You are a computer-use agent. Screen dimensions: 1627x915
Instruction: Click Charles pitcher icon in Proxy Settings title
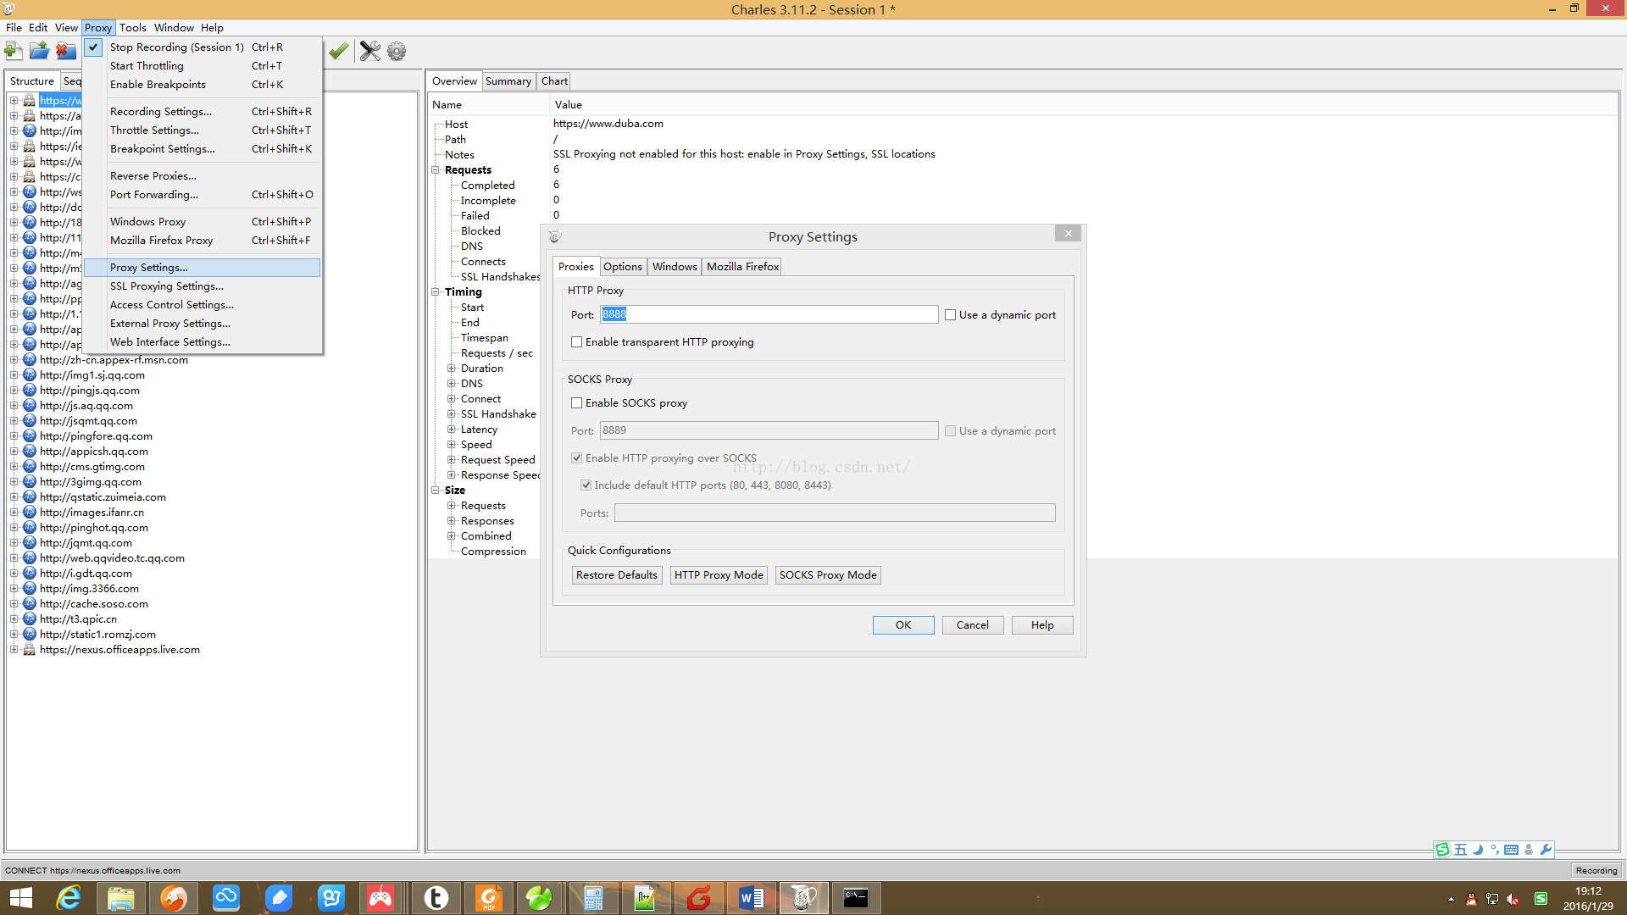[555, 236]
